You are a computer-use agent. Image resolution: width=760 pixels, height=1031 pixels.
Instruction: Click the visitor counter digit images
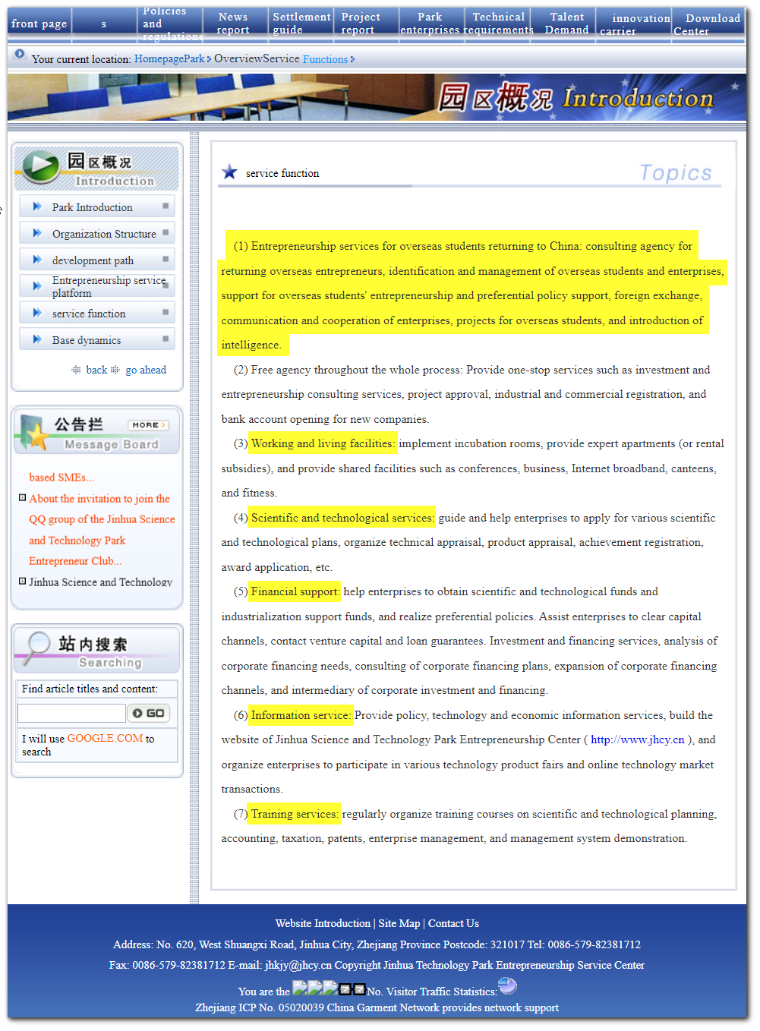click(329, 988)
